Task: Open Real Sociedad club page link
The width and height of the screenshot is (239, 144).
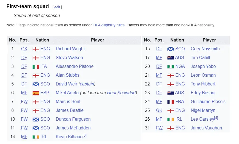Action: (x=121, y=93)
